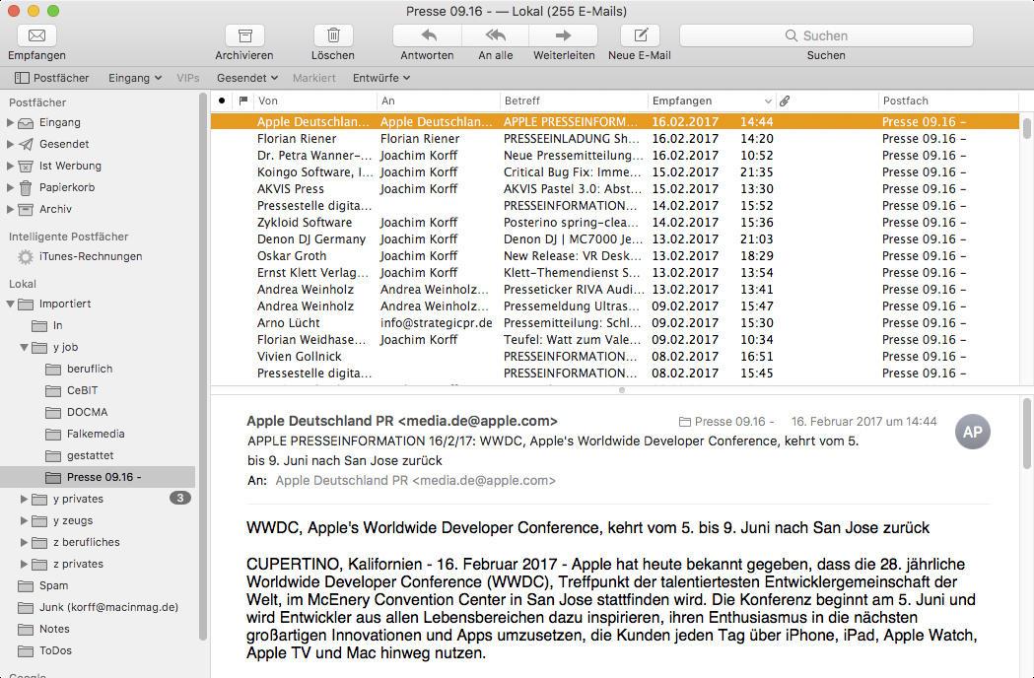The width and height of the screenshot is (1034, 678).
Task: Click the AP sender avatar
Action: click(x=973, y=432)
